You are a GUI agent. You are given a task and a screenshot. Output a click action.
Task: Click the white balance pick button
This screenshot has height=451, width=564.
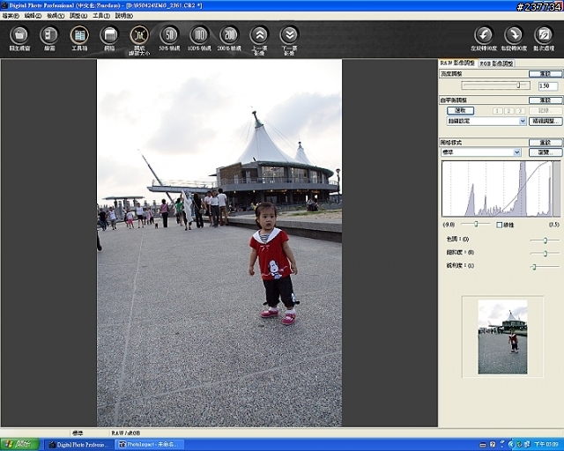point(460,110)
